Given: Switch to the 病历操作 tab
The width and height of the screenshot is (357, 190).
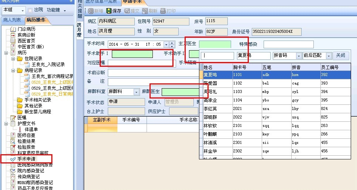Looking at the screenshot, I should tap(36, 20).
